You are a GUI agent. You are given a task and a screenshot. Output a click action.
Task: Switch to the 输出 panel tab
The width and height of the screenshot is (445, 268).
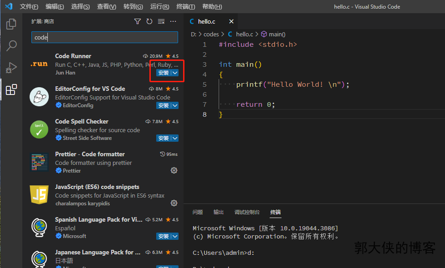pos(219,212)
